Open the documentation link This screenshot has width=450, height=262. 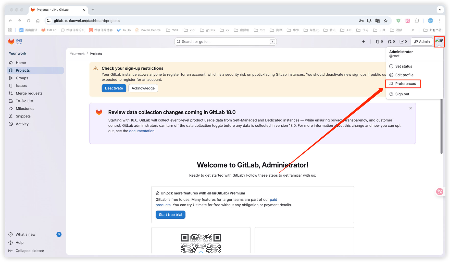pos(142,131)
